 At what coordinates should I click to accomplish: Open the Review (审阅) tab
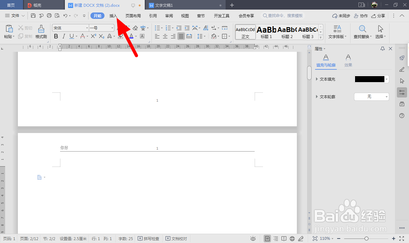tap(169, 16)
